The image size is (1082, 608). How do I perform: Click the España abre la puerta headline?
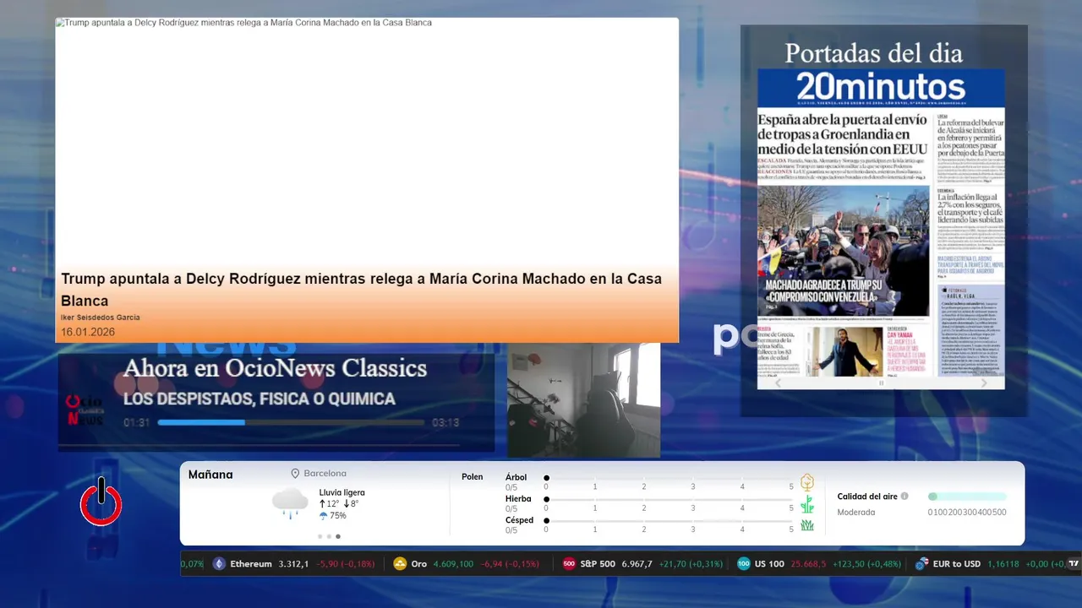tap(843, 133)
